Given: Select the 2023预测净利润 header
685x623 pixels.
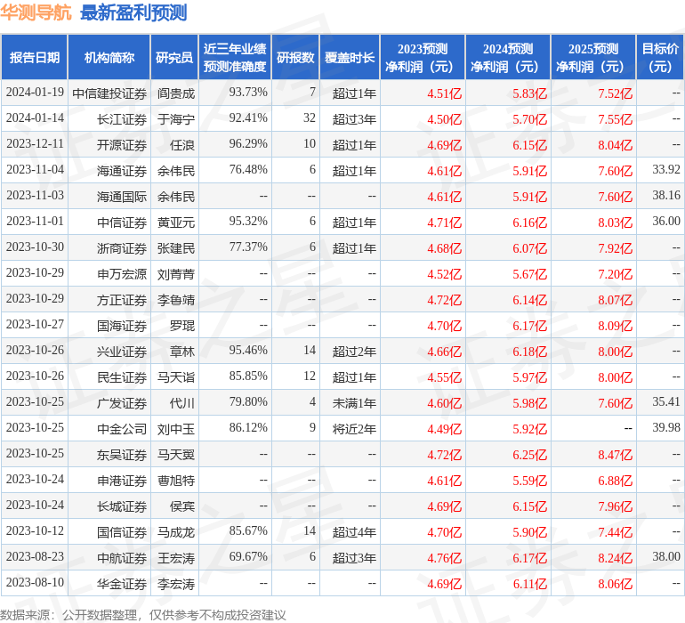Looking at the screenshot, I should pyautogui.click(x=423, y=57).
